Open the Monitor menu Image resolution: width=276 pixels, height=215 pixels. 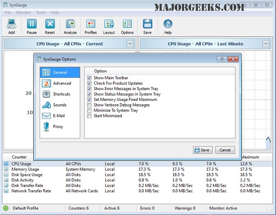(x=23, y=12)
